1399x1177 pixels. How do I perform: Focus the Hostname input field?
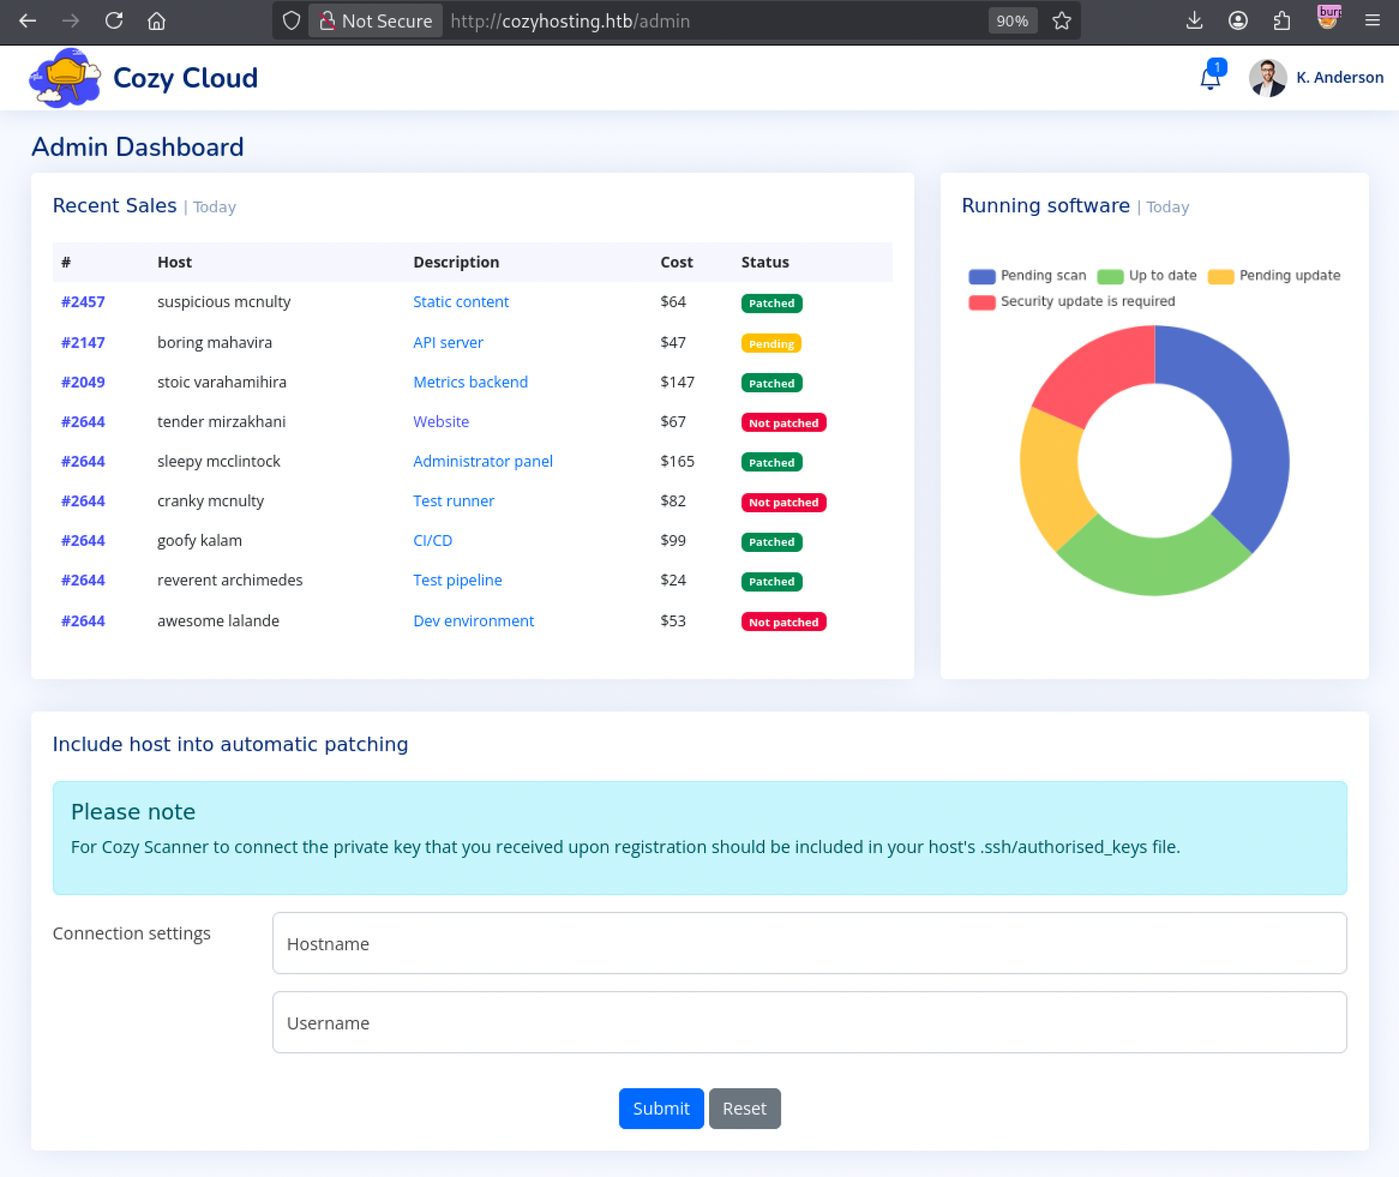[809, 943]
